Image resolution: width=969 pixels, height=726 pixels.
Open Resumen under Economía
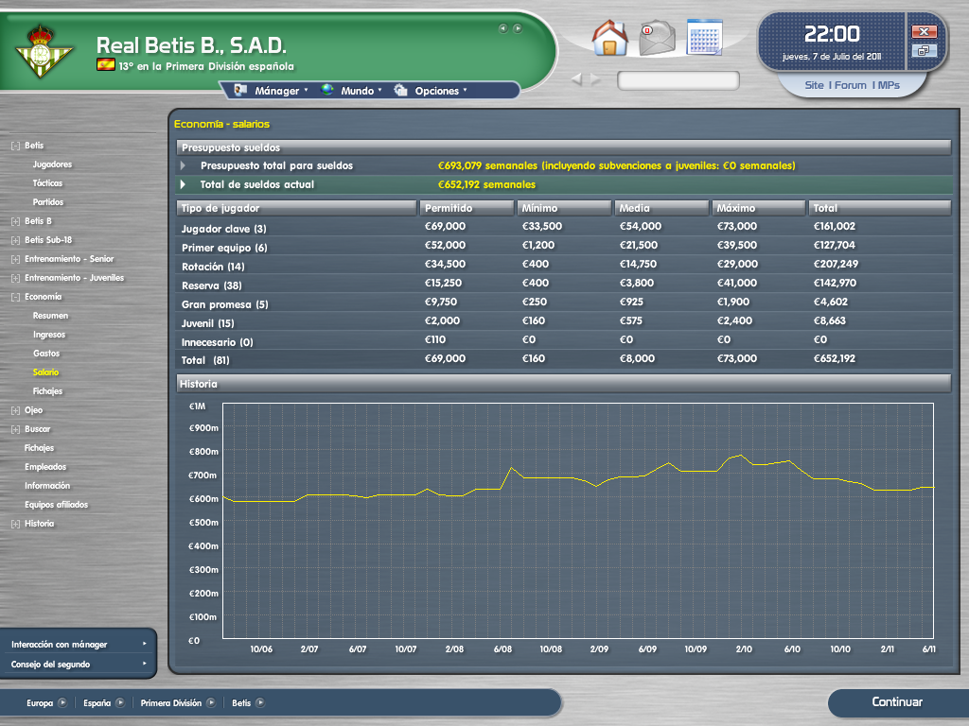click(51, 316)
